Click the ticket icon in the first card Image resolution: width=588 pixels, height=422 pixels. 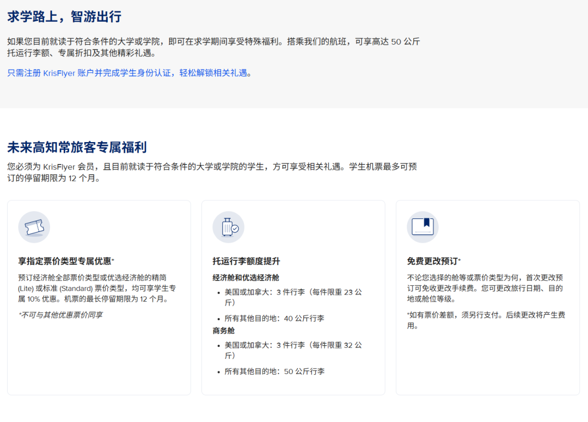[34, 227]
